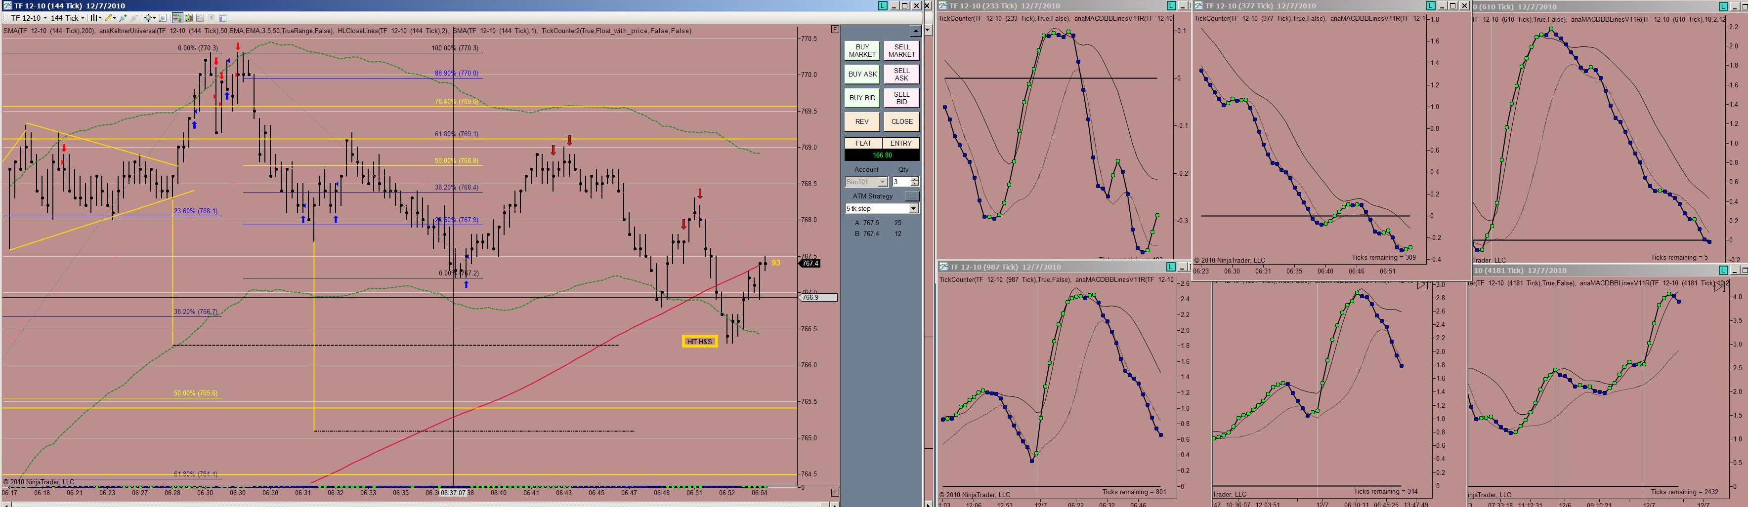The height and width of the screenshot is (507, 1748).
Task: Click the B: 767.4 bid price row
Action: click(x=878, y=234)
